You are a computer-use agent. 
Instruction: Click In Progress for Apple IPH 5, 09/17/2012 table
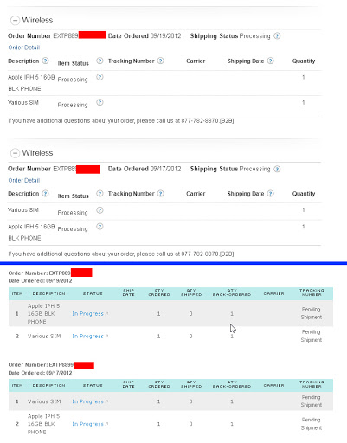(87, 424)
